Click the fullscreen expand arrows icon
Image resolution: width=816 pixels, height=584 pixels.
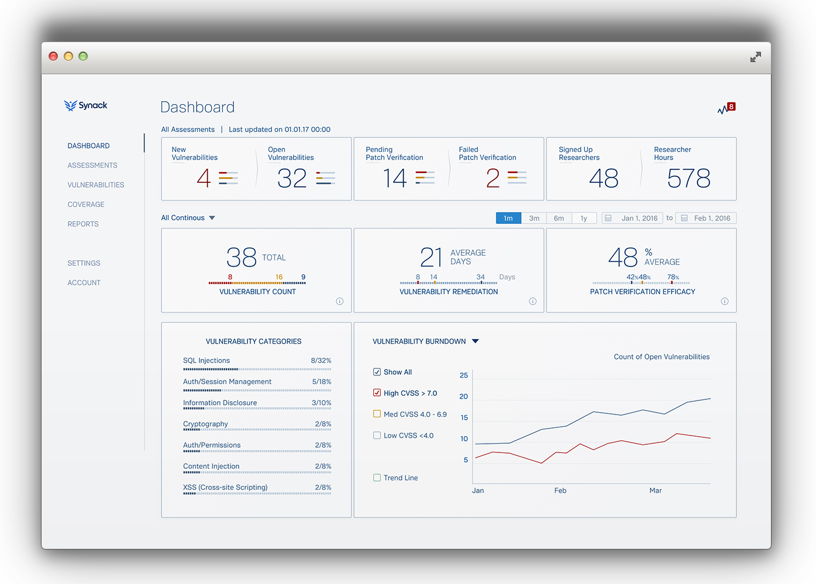(x=755, y=57)
